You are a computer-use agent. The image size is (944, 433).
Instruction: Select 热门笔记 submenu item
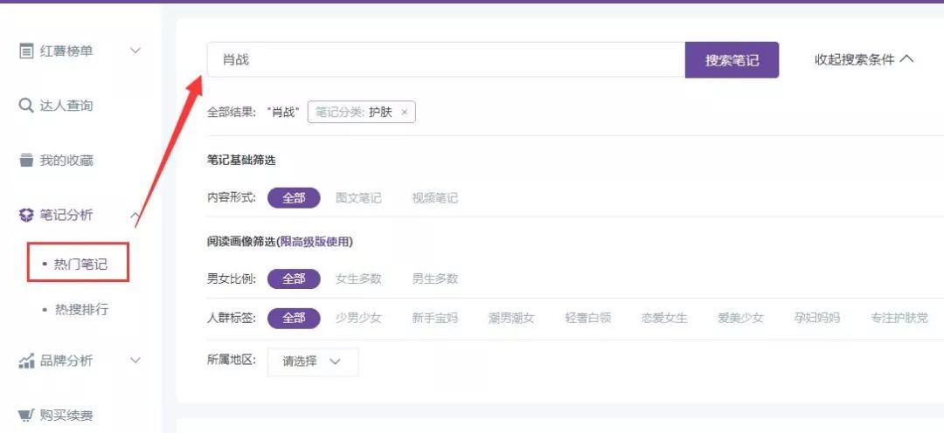80,264
